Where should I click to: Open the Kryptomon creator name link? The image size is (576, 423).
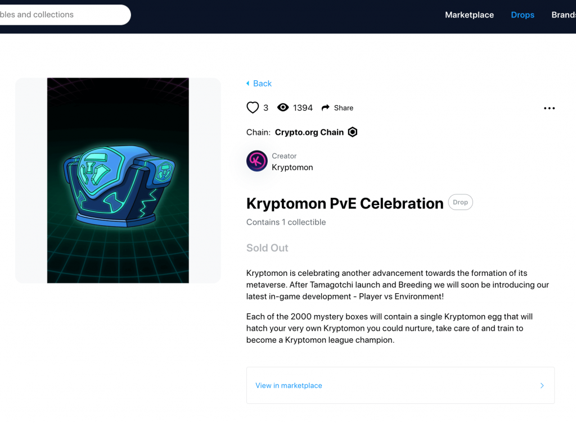(292, 167)
